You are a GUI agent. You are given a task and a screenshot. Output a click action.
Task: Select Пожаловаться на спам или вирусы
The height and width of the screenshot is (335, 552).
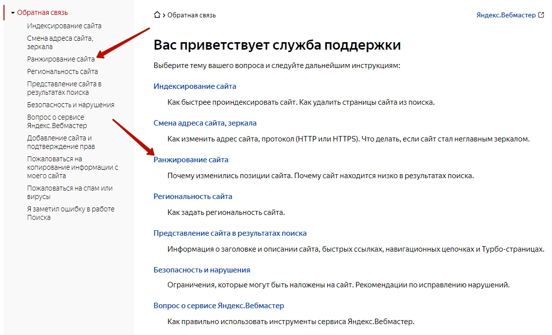pos(70,192)
